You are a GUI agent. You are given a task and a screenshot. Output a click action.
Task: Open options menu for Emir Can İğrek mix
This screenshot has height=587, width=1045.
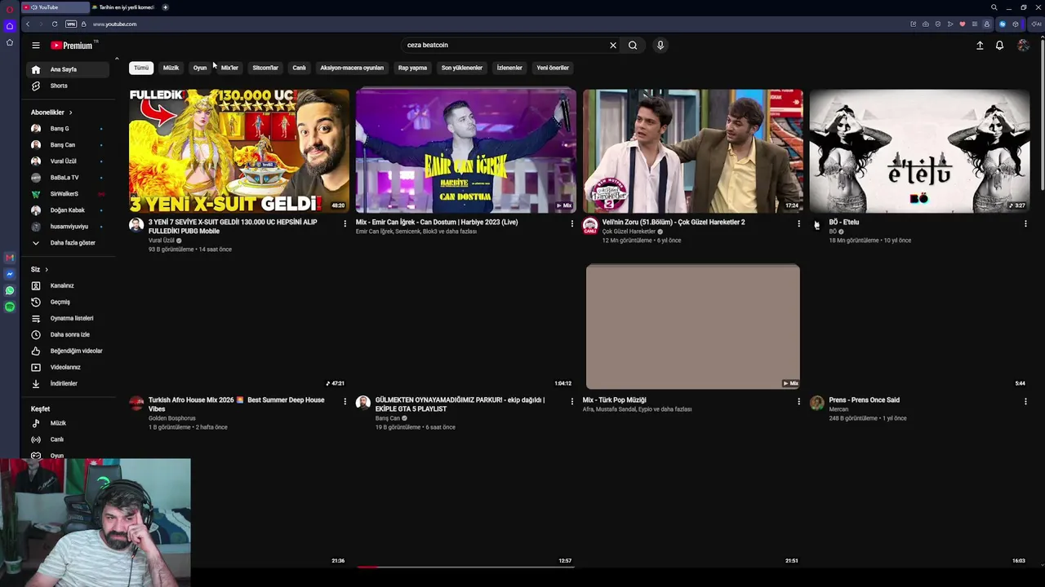(x=571, y=223)
